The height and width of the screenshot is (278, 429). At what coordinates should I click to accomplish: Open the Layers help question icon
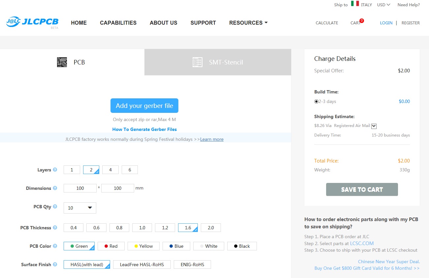[55, 170]
